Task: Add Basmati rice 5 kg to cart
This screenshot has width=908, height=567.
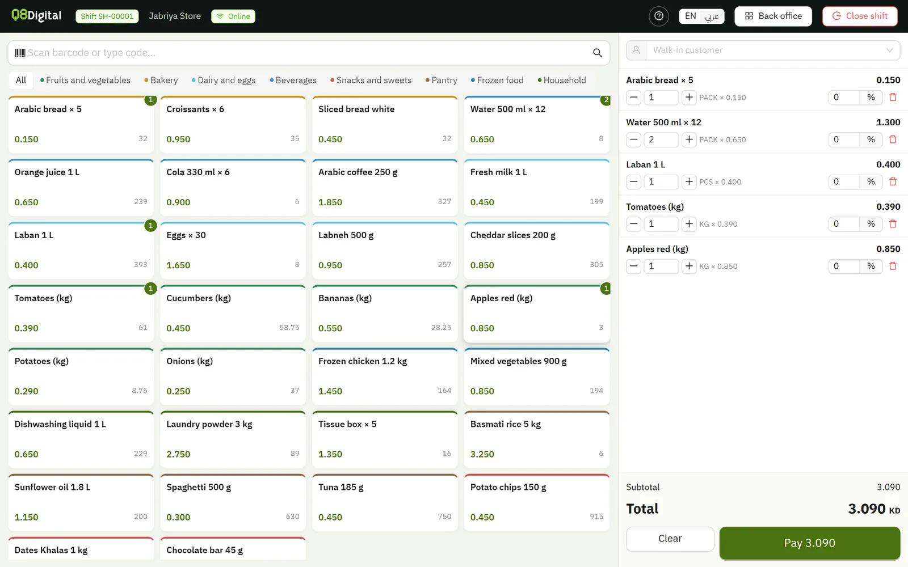Action: tap(537, 439)
